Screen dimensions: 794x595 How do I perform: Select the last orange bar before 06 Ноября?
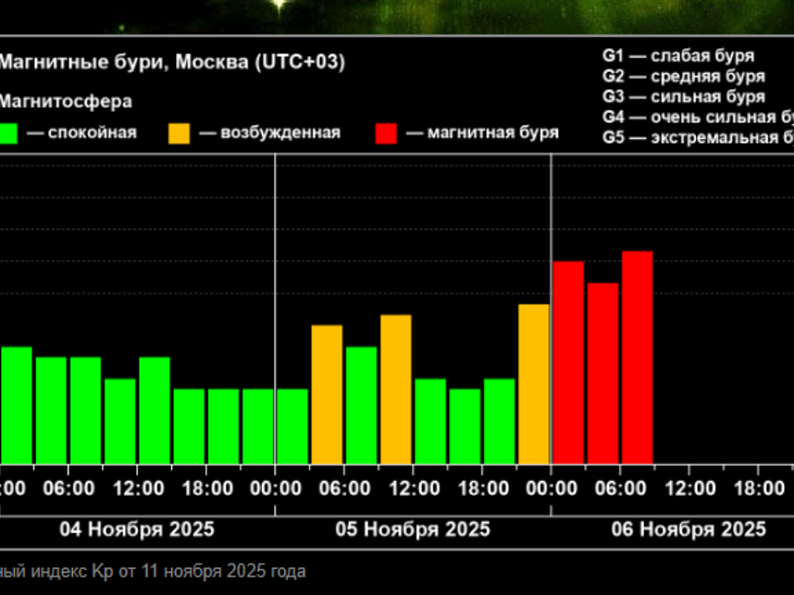[533, 383]
